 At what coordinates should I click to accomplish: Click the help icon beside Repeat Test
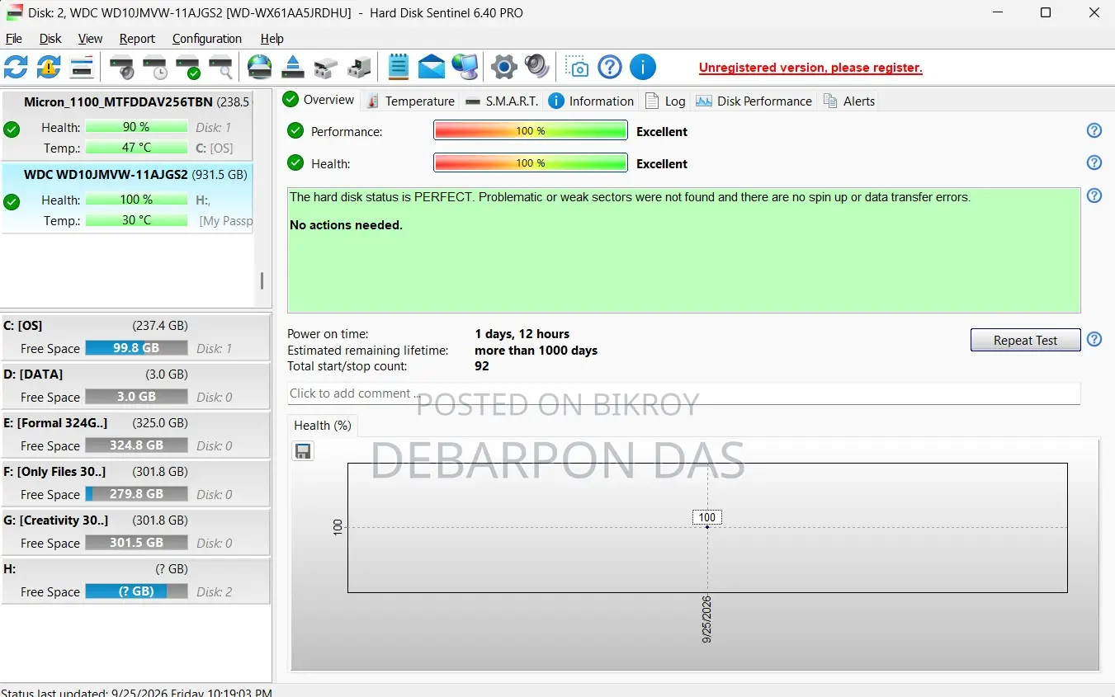point(1094,339)
